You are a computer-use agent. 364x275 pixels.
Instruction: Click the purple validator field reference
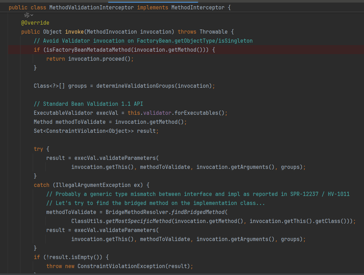pyautogui.click(x=157, y=113)
